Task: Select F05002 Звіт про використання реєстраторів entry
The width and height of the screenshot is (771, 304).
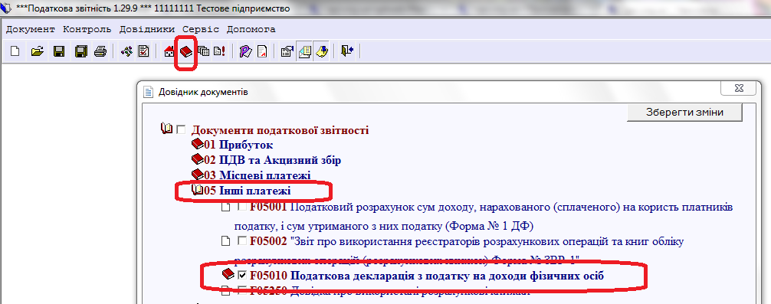Action: coord(459,250)
